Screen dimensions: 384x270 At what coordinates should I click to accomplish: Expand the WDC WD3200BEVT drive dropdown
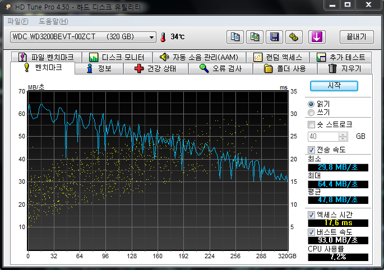click(x=83, y=37)
